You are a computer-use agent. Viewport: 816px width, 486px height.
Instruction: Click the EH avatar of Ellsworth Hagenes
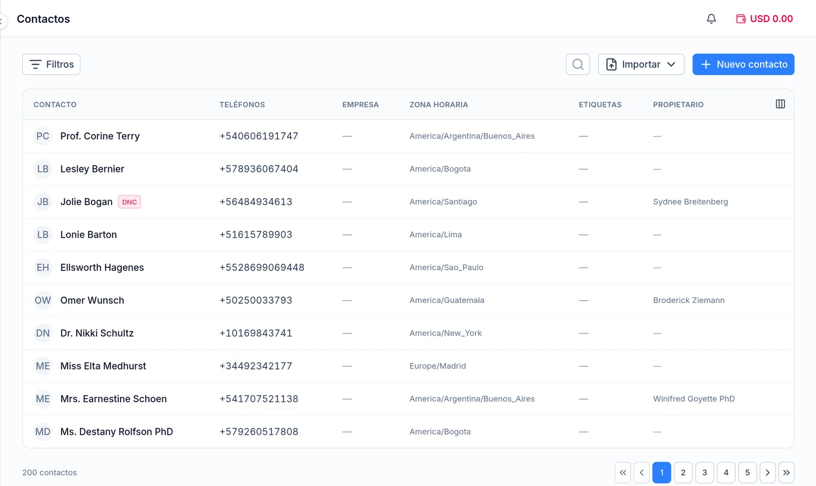pyautogui.click(x=43, y=267)
